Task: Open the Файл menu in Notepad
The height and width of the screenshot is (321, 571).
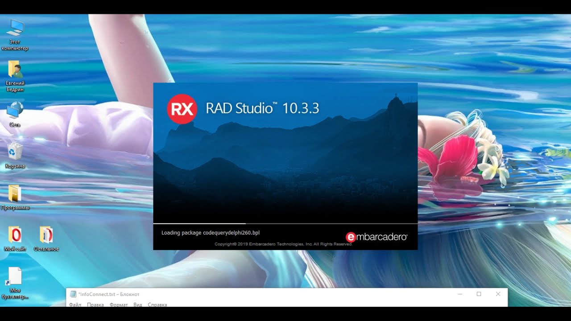Action: click(75, 305)
